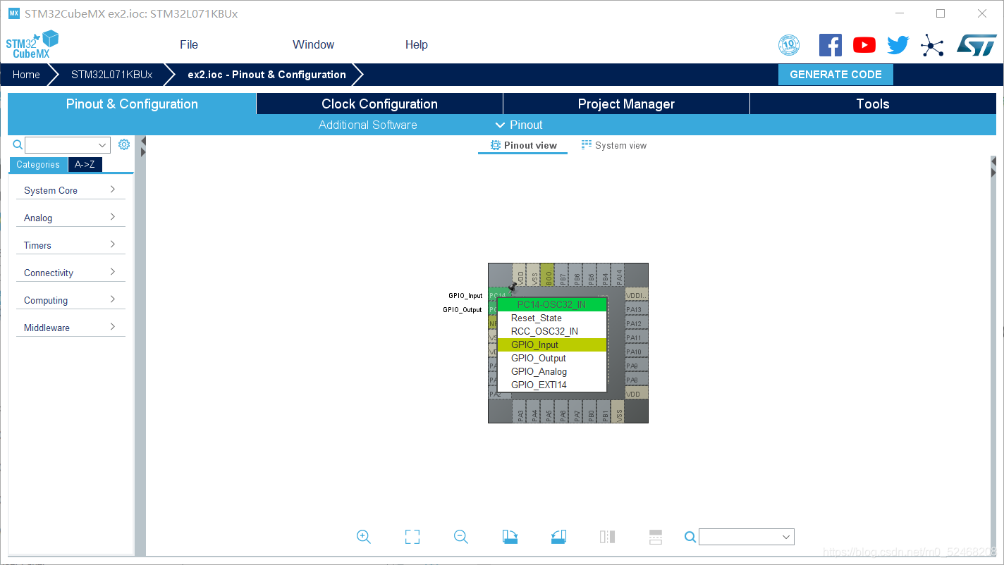Image resolution: width=1004 pixels, height=565 pixels.
Task: Click Additional Software button
Action: 367,125
